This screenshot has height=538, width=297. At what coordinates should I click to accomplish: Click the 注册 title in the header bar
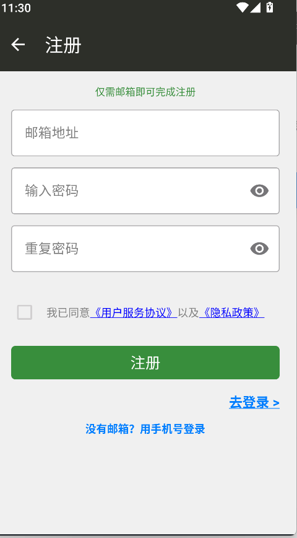tap(63, 45)
